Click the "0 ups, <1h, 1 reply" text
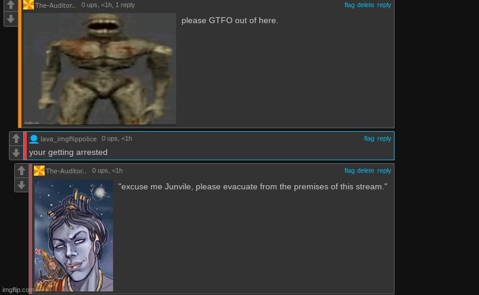479x295 pixels. (x=108, y=5)
